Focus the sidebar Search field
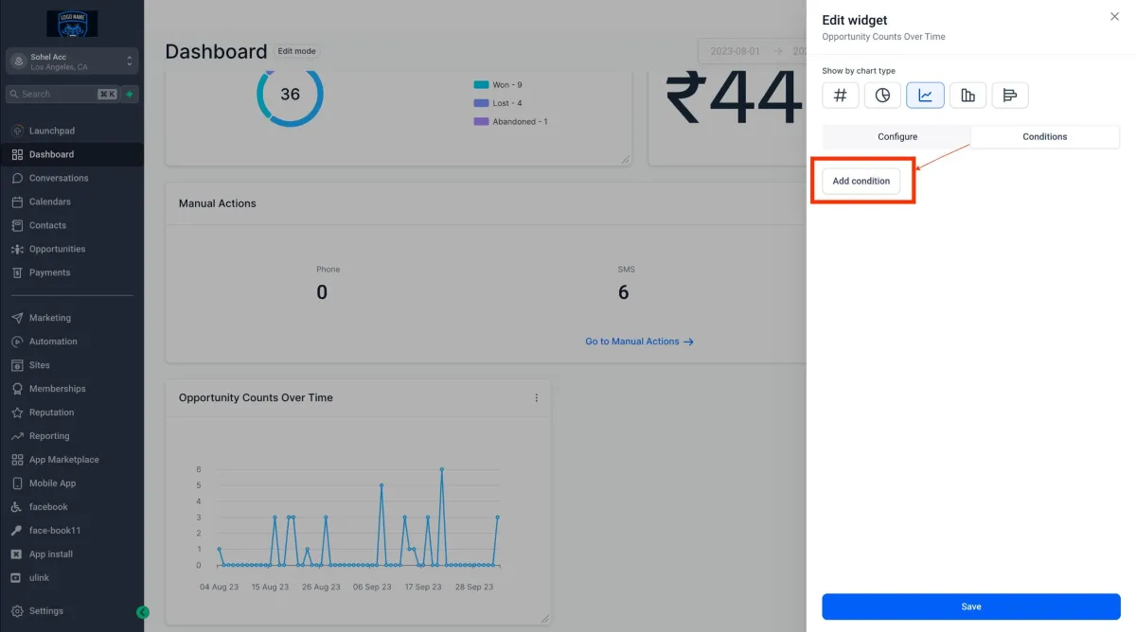Viewport: 1136px width, 632px height. [x=62, y=94]
